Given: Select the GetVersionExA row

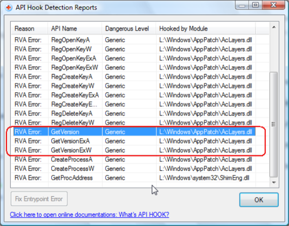Looking at the screenshot, I should [x=134, y=141].
